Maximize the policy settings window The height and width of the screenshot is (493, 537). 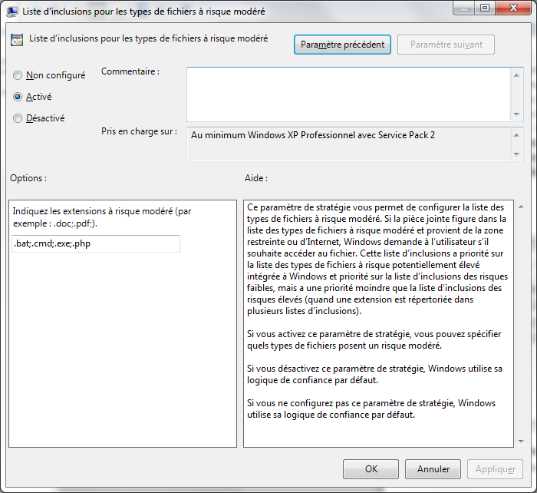click(484, 8)
